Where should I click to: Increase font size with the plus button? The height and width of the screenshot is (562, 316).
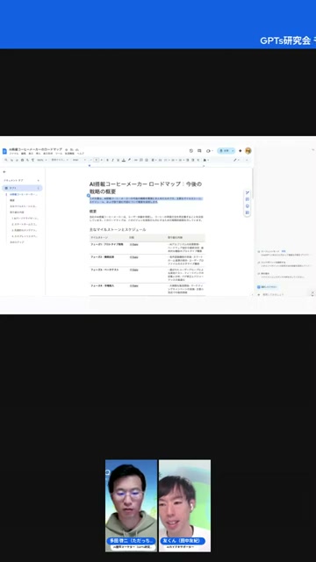point(102,160)
